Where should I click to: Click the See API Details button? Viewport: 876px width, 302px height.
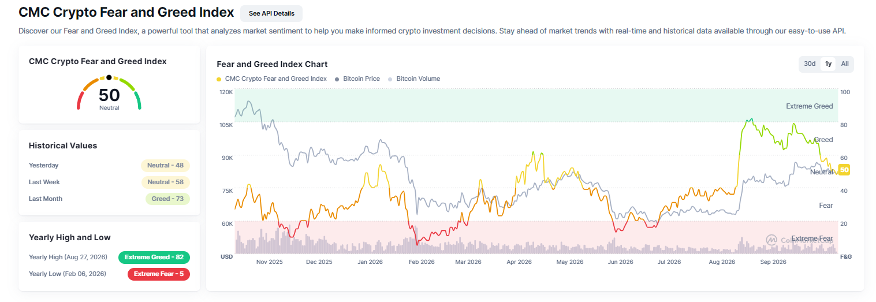pyautogui.click(x=271, y=13)
